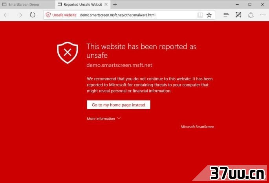The height and width of the screenshot is (183, 269).
Task: Close the Reported Unsafe Website tab
Action: click(x=106, y=4)
